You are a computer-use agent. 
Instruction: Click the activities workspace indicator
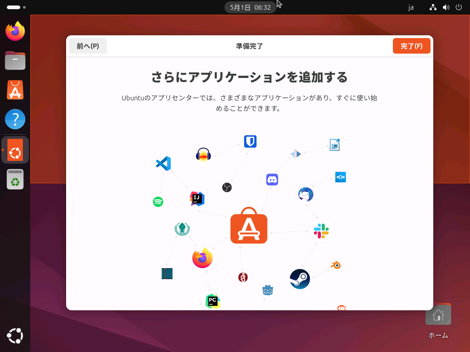[x=16, y=7]
